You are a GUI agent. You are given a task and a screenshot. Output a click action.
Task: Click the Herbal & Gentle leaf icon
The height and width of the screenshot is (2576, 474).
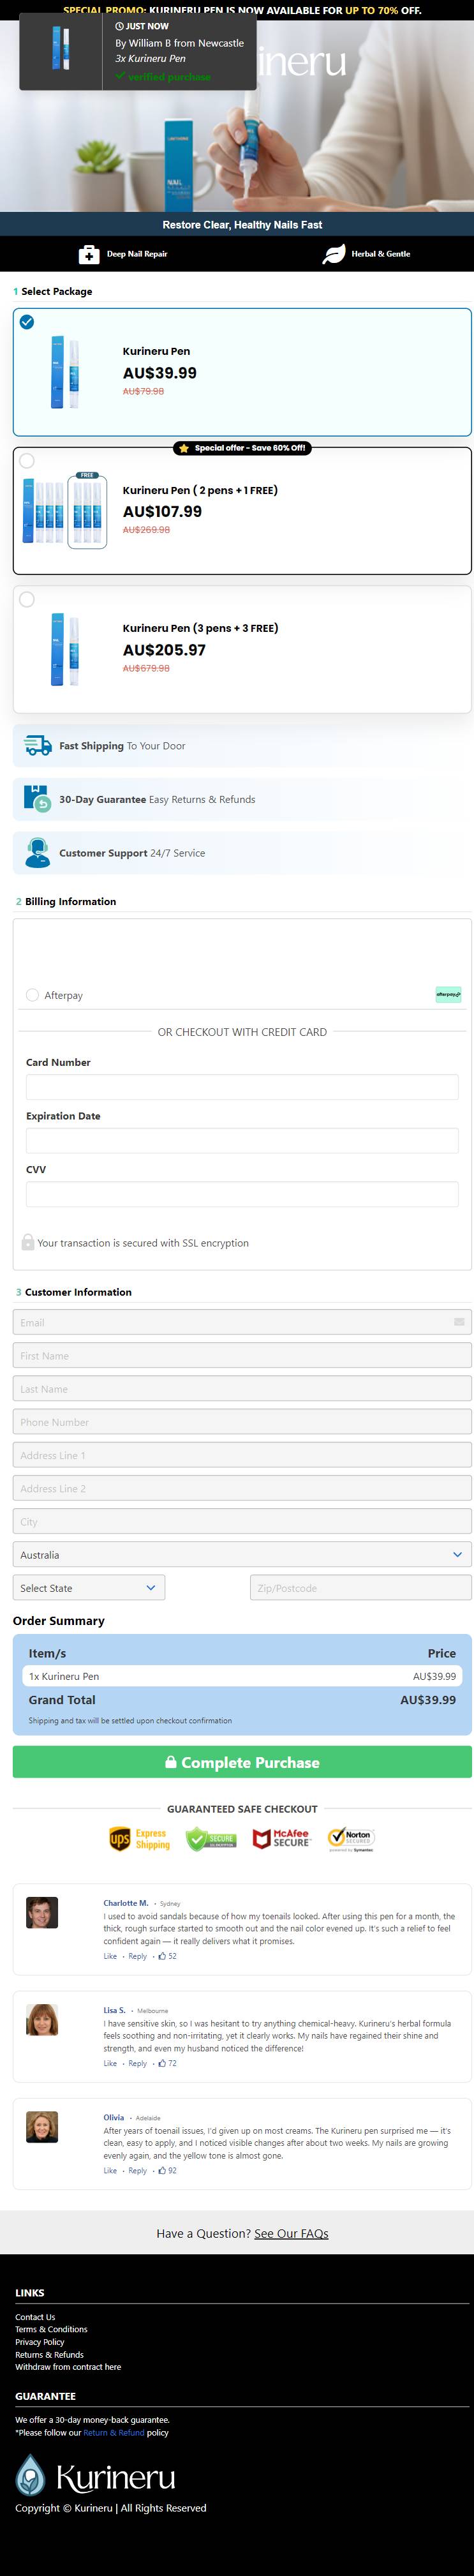click(x=333, y=254)
